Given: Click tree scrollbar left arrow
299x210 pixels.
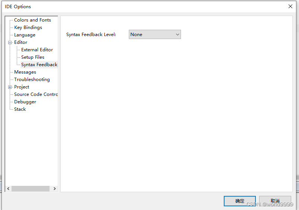Looking at the screenshot, I should point(8,188).
